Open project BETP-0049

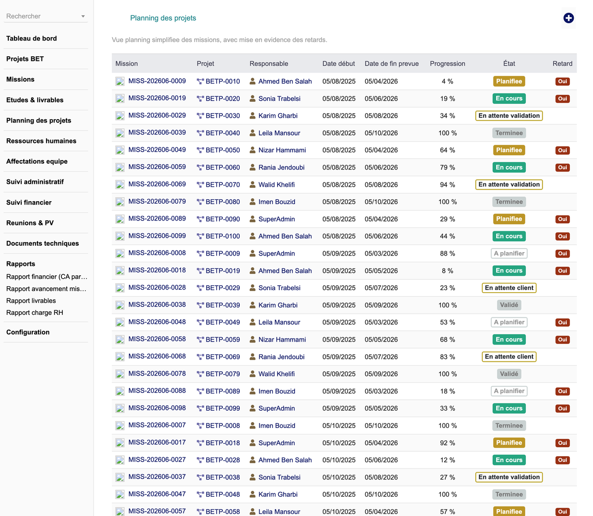click(x=223, y=322)
